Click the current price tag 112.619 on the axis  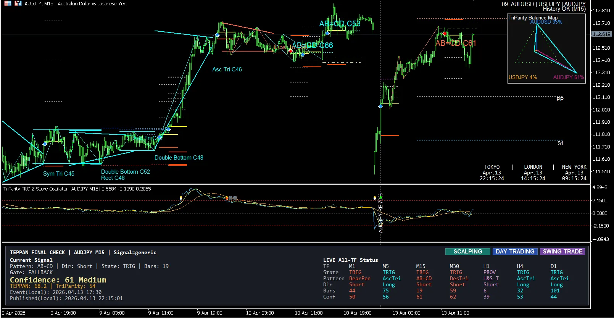click(x=601, y=34)
